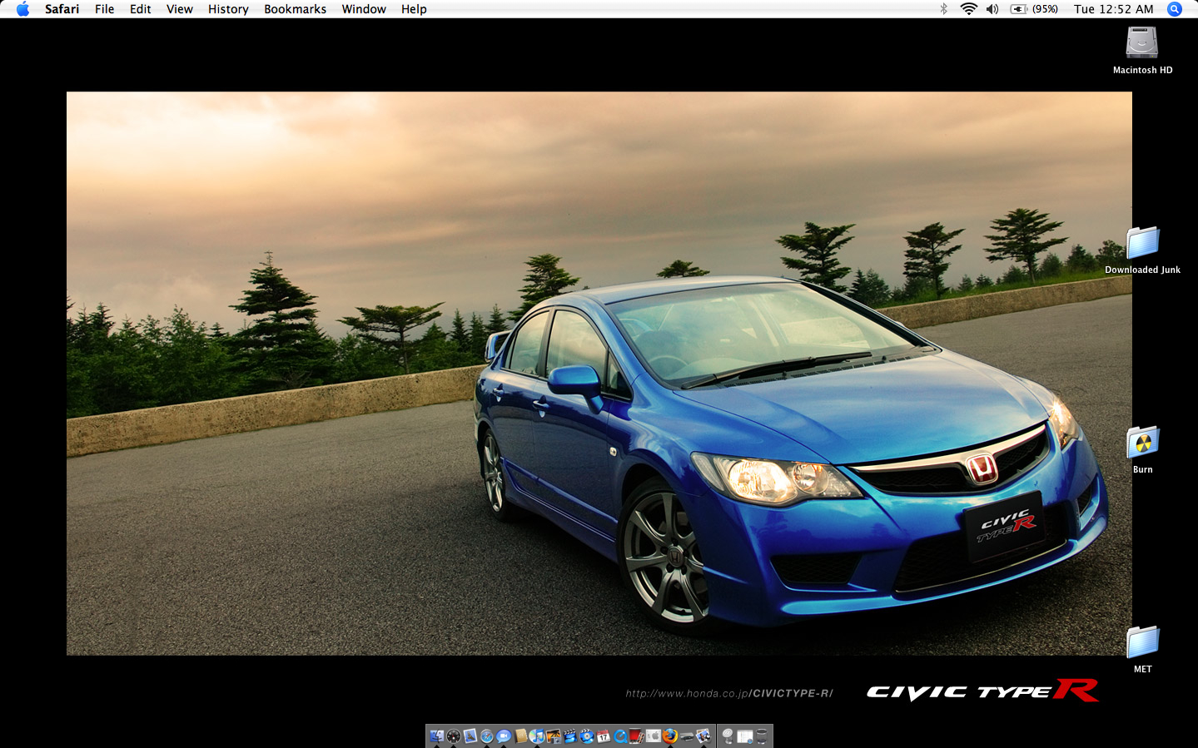Open the Window menu

click(x=364, y=9)
